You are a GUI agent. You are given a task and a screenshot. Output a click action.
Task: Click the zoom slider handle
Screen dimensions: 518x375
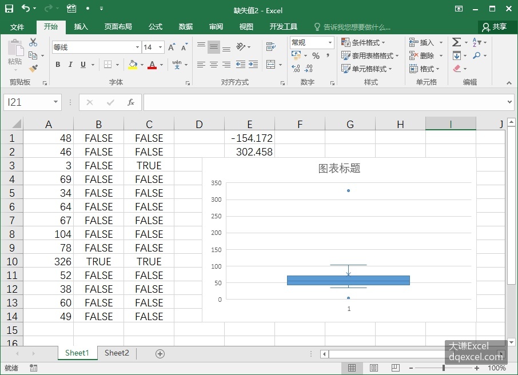pos(444,368)
